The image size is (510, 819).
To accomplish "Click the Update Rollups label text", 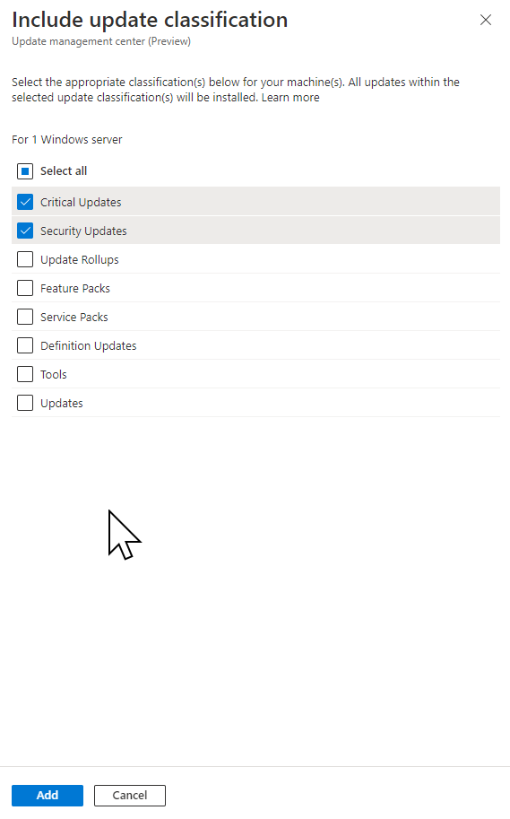I will click(x=80, y=259).
